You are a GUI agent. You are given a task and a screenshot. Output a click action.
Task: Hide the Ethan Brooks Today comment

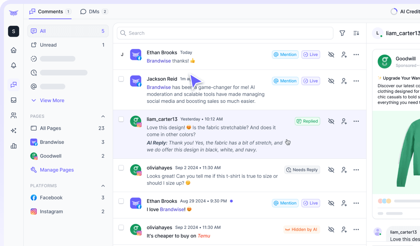(x=331, y=55)
